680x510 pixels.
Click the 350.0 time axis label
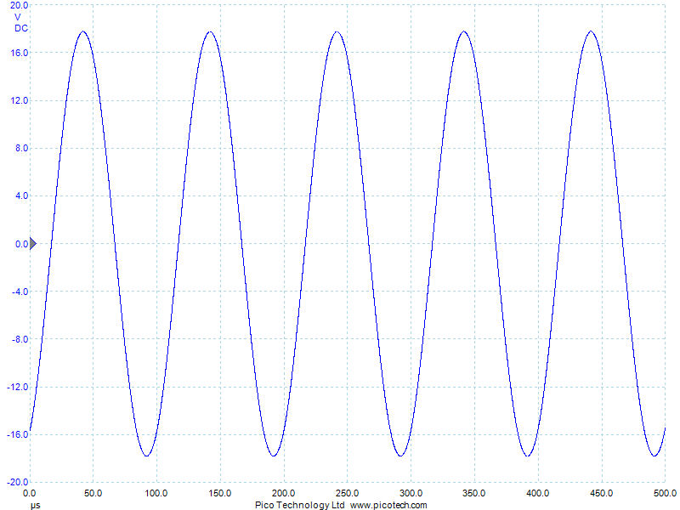coord(474,494)
